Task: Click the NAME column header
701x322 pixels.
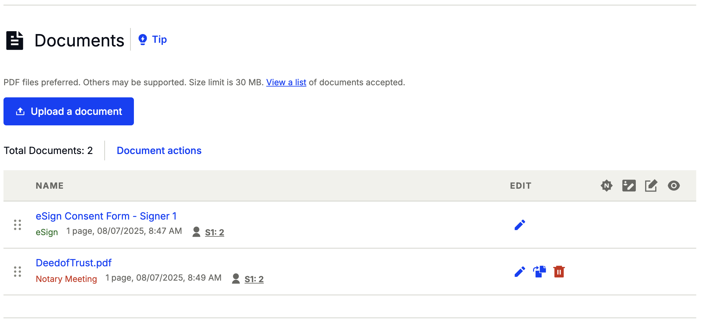Action: pyautogui.click(x=50, y=185)
